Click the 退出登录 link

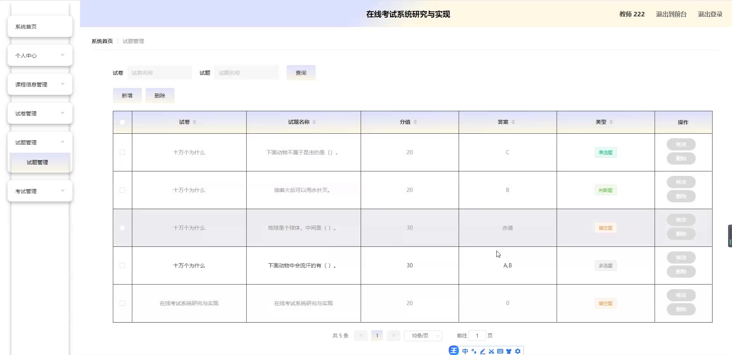pos(710,14)
